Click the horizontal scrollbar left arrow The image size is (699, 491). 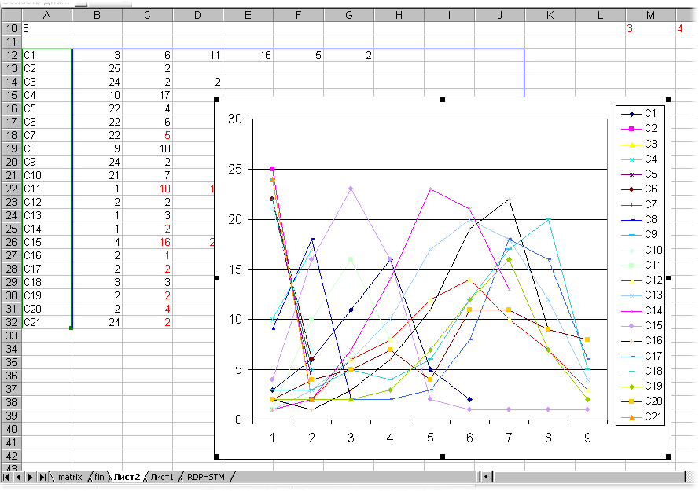pyautogui.click(x=487, y=477)
